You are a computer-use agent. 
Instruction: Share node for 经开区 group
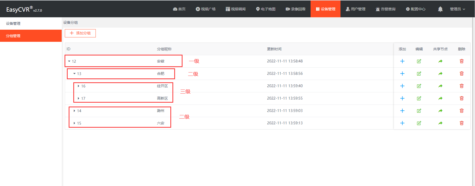click(x=440, y=86)
